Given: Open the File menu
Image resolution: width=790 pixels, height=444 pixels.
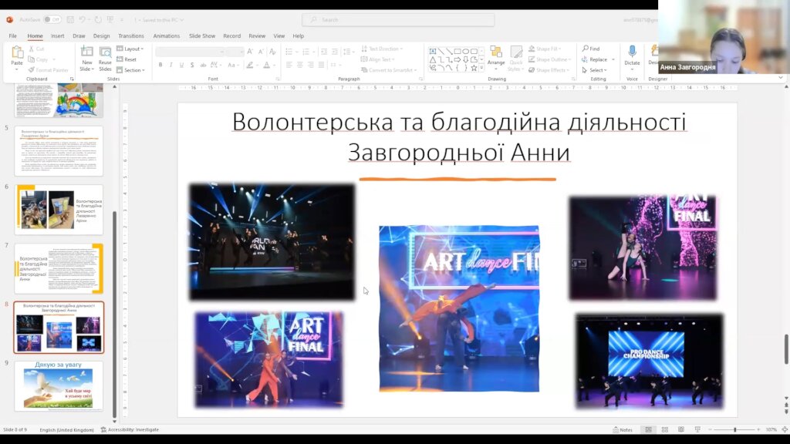Looking at the screenshot, I should (x=12, y=35).
